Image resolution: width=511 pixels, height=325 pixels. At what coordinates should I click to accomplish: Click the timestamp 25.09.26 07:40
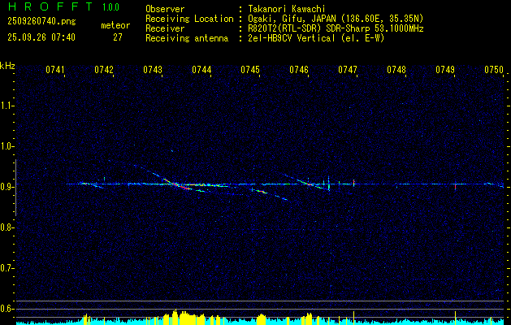[41, 37]
